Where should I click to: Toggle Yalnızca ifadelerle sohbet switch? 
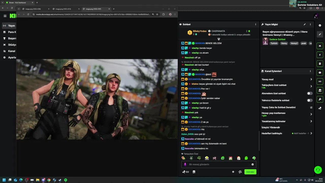[310, 100]
